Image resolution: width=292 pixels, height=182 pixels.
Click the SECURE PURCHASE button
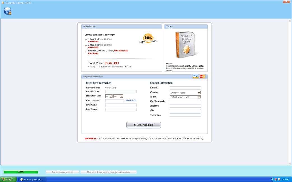point(143,125)
